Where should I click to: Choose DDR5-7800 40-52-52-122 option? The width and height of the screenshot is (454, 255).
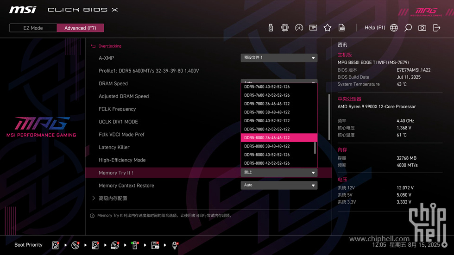point(279,121)
